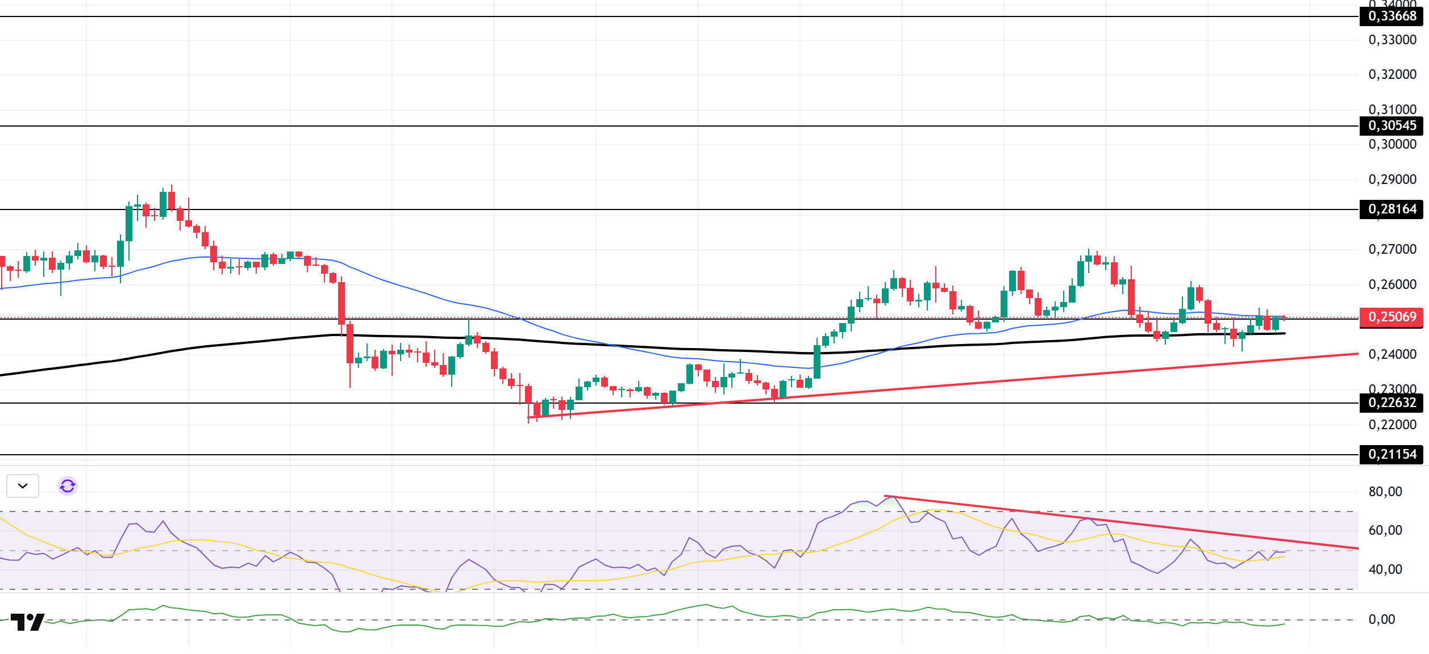Image resolution: width=1429 pixels, height=654 pixels.
Task: Select the 0,22632 support price label
Action: coord(1391,403)
